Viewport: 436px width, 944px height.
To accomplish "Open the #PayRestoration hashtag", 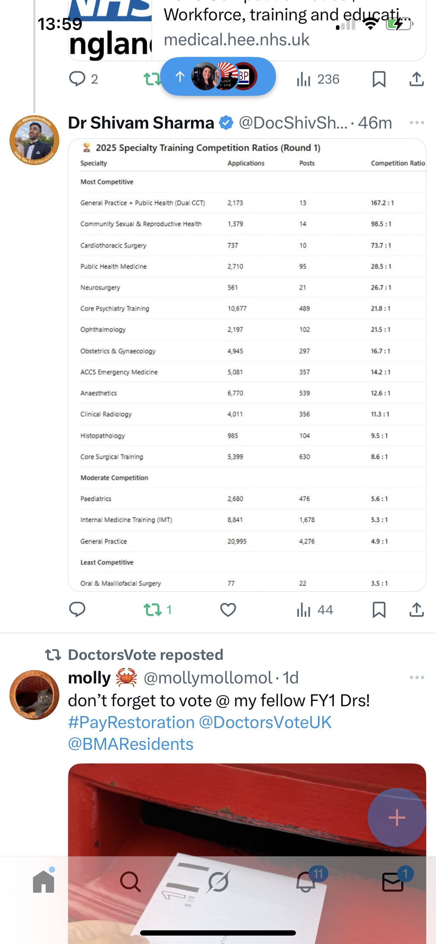I will 131,722.
